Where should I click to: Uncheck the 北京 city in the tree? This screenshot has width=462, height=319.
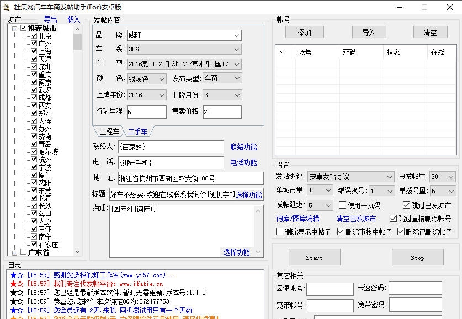33,35
